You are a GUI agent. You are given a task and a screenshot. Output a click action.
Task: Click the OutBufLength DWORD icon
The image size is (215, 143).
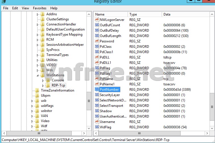click(97, 36)
